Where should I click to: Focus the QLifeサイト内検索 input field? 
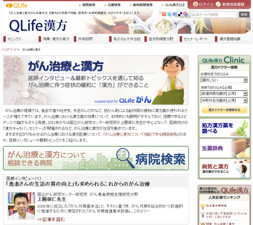214,15
